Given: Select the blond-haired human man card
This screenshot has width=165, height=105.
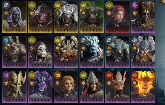Looking at the screenshot, I should click(x=66, y=87).
